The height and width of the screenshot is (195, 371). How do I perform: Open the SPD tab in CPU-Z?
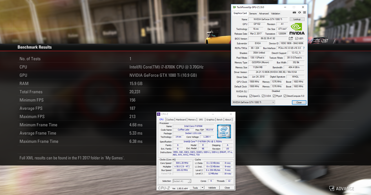click(x=201, y=120)
